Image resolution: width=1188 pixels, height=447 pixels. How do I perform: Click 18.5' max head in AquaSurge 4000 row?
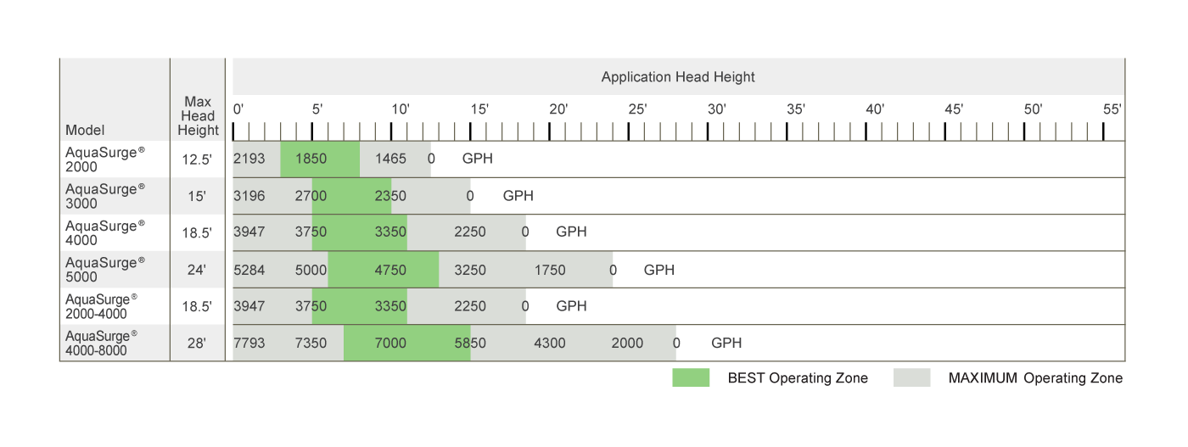(198, 232)
